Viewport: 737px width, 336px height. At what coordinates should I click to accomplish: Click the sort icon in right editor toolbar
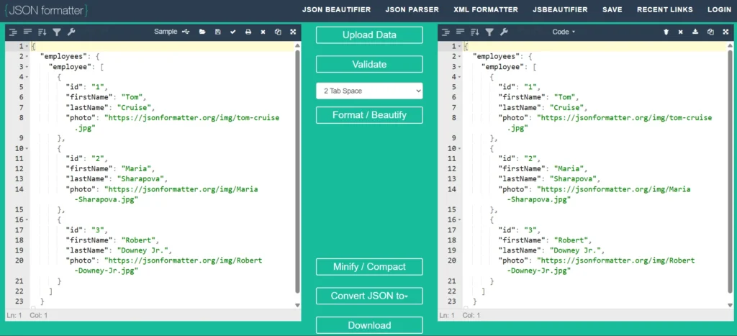click(475, 32)
